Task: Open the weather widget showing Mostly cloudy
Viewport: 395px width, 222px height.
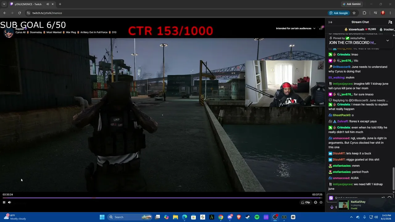Action: tap(15, 217)
